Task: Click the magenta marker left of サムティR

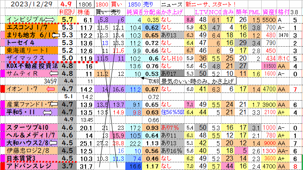Action: click(x=3, y=73)
